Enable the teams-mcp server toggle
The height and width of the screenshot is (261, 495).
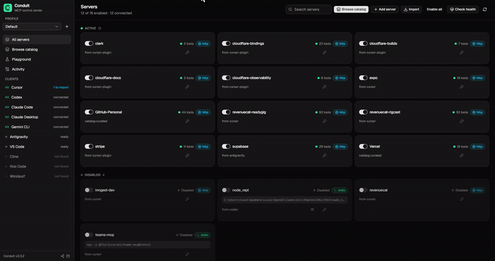[89, 235]
